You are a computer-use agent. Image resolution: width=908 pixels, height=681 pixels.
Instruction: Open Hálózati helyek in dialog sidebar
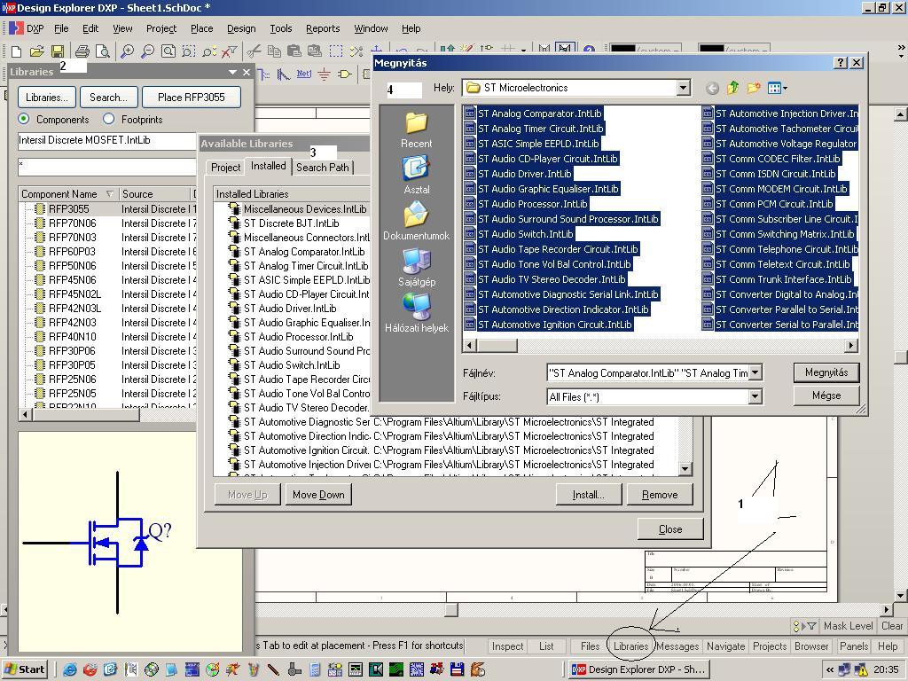coord(417,313)
